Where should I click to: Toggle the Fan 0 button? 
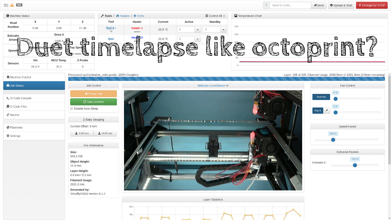click(318, 111)
